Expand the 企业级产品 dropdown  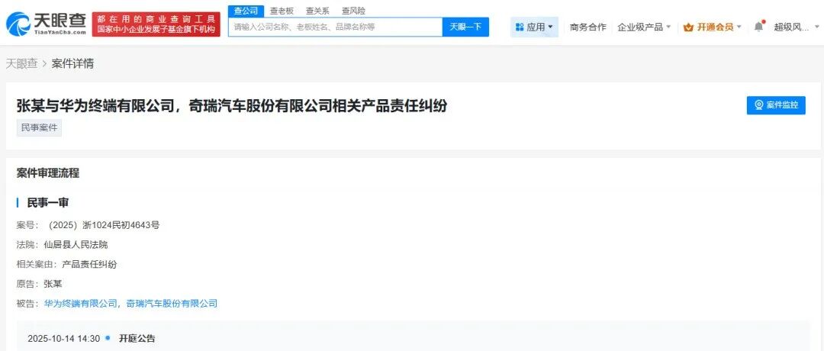click(x=644, y=27)
